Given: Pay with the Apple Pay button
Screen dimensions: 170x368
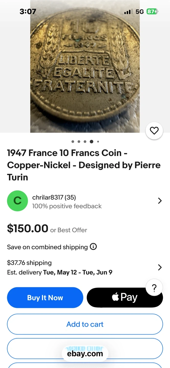Looking at the screenshot, I should (x=124, y=298).
